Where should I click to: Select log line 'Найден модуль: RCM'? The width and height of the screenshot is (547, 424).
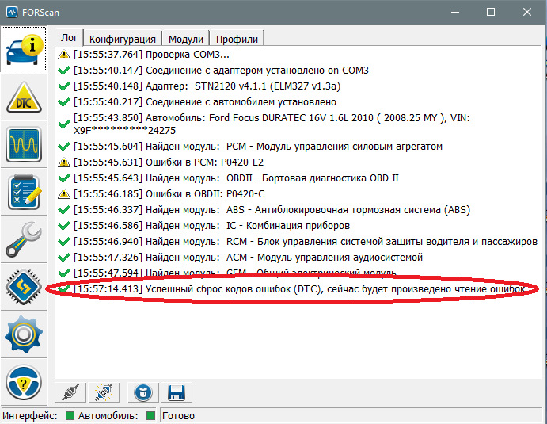pos(306,242)
